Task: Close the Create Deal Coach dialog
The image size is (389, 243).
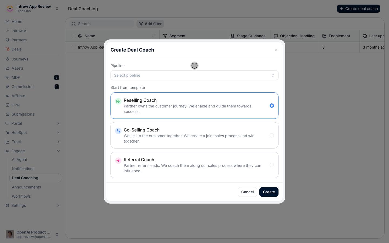Action: [276, 50]
